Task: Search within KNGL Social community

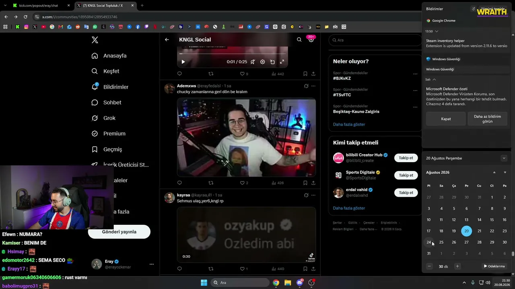Action: (299, 40)
